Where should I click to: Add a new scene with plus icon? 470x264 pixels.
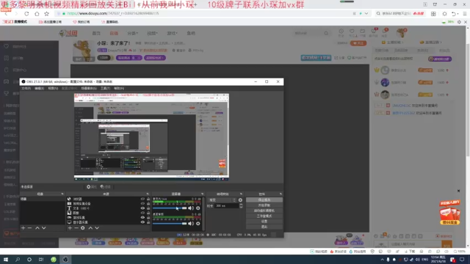tap(23, 228)
